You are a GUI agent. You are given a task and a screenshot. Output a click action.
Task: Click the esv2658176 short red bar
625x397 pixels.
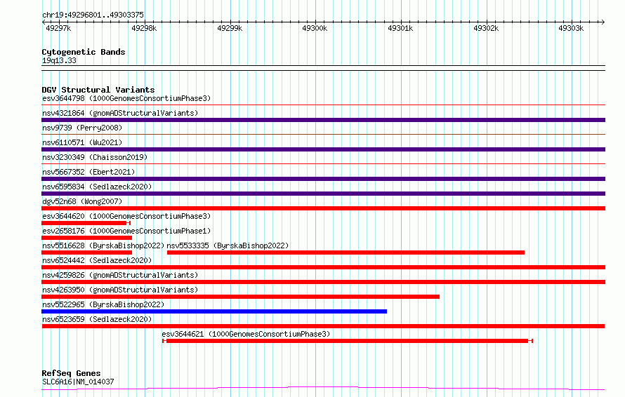coord(86,238)
